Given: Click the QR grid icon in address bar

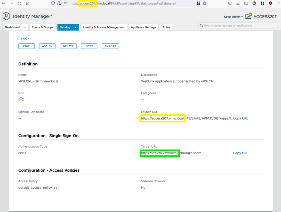Looking at the screenshot, I should pyautogui.click(x=198, y=3).
